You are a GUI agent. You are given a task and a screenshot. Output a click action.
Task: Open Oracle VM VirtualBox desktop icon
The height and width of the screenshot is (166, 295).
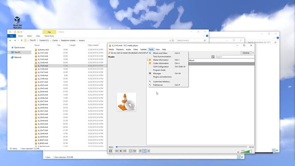pos(18,22)
